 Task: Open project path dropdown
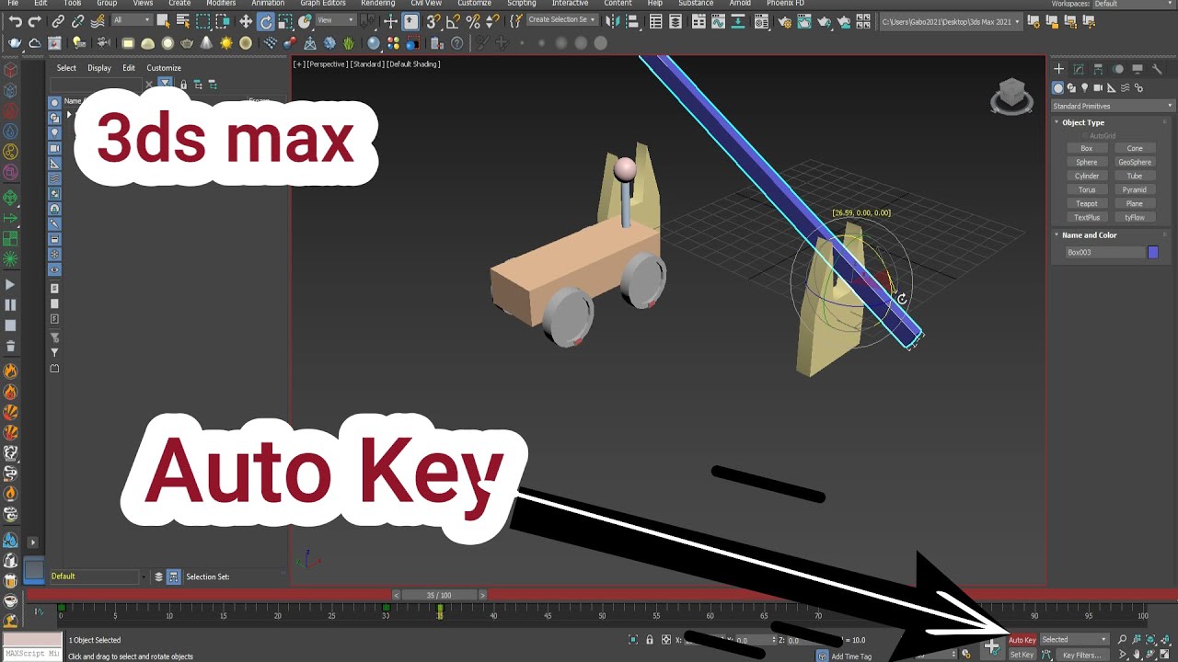(x=951, y=21)
